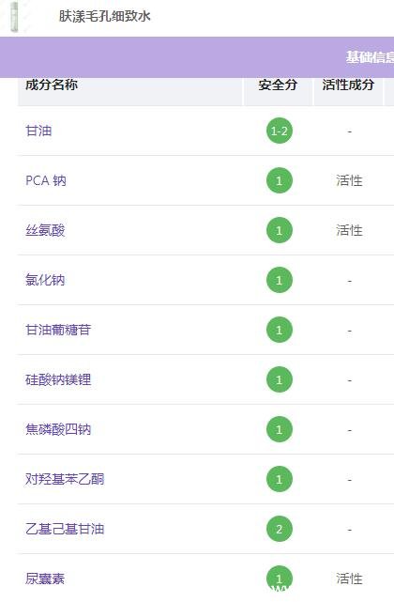
Task: Click the safety badge for 氯化钠
Action: 280,280
